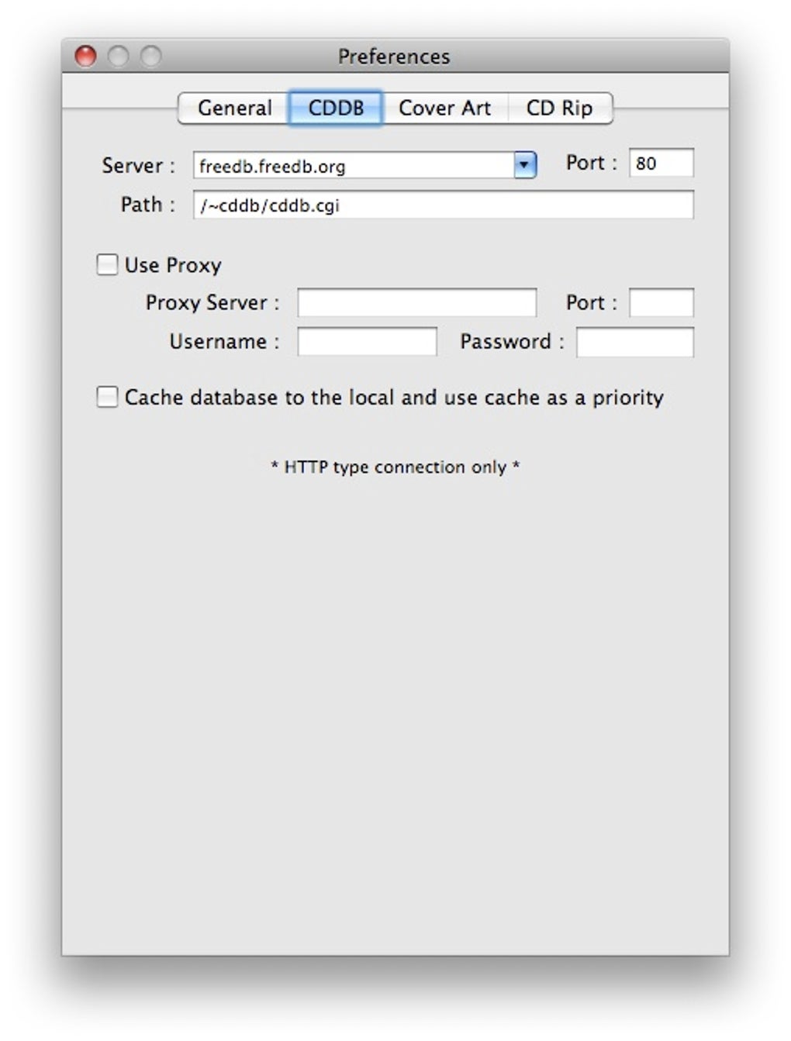Click the Username text field
This screenshot has width=791, height=1041.
367,342
